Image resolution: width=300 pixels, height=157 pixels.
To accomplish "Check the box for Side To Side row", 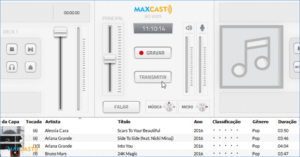I will [28, 138].
